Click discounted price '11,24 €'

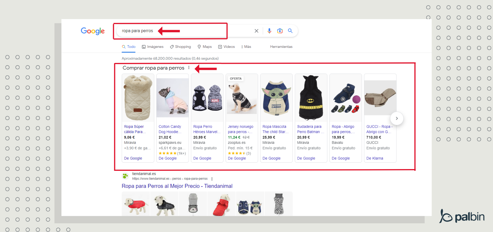coord(234,137)
